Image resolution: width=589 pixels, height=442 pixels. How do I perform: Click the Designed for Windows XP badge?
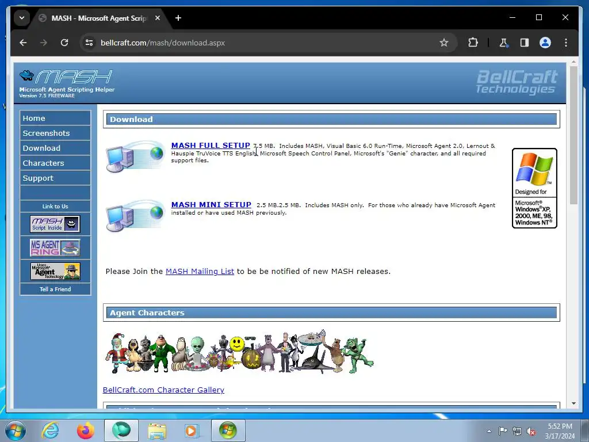click(534, 188)
